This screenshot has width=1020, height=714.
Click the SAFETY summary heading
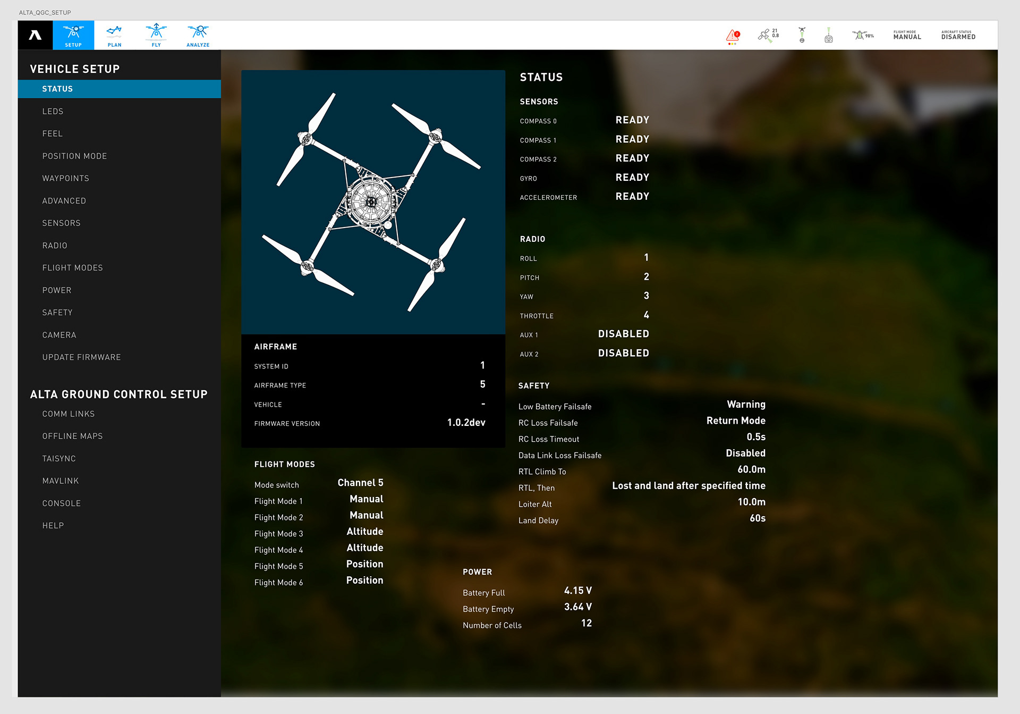point(534,385)
